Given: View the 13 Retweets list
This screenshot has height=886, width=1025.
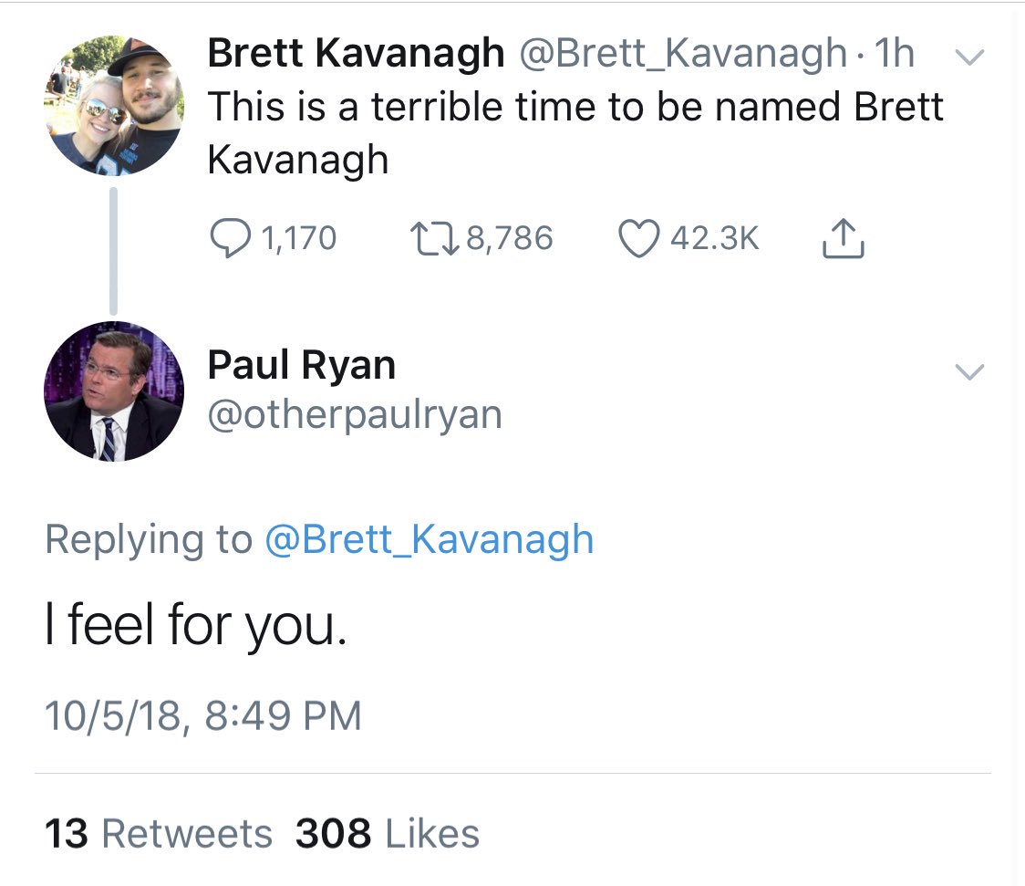Looking at the screenshot, I should (159, 833).
